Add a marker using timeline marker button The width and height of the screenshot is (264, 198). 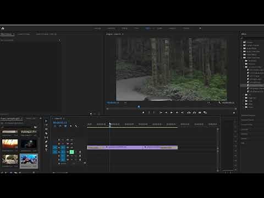pos(71,126)
